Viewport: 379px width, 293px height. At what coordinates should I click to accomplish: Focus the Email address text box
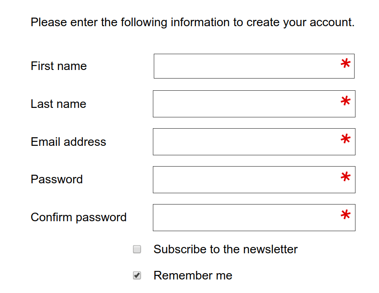coord(246,142)
